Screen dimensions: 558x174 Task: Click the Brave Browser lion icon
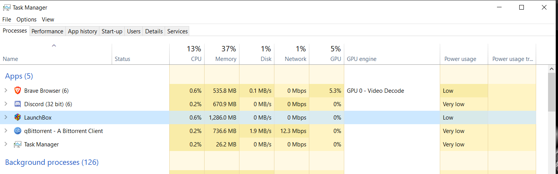coord(18,91)
